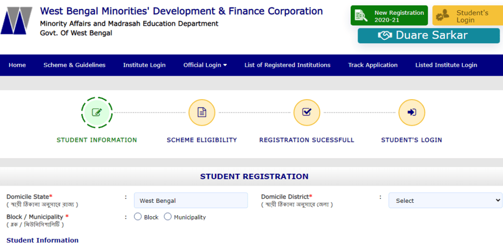Open Institute Login from navigation bar
503x247 pixels.
(144, 65)
